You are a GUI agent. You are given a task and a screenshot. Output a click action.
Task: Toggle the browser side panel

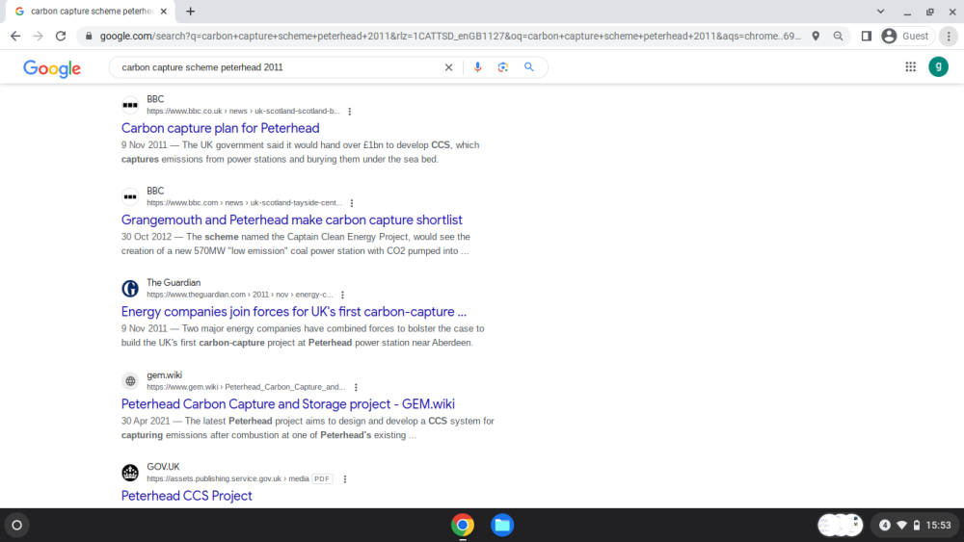click(867, 37)
